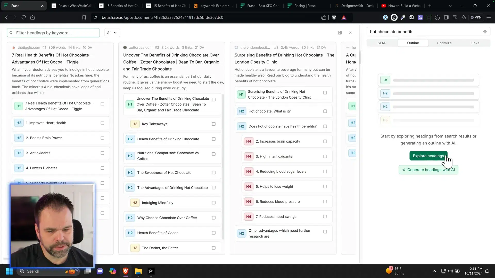This screenshot has width=495, height=278.
Task: Toggle checkbox next to H2 Health Benefits of Drinking Chocolate
Action: (x=213, y=138)
